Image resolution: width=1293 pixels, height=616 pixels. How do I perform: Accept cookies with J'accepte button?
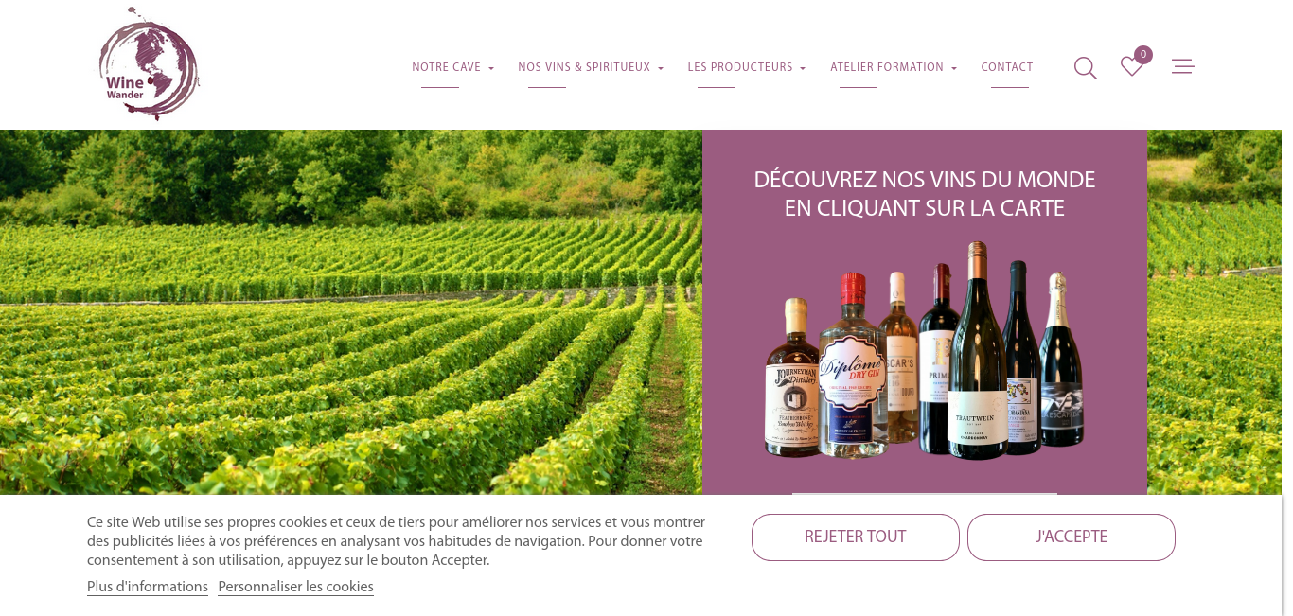click(x=1072, y=537)
